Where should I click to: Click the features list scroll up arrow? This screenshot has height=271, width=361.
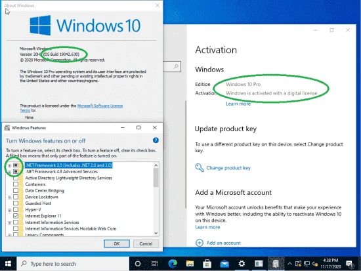coord(156,165)
